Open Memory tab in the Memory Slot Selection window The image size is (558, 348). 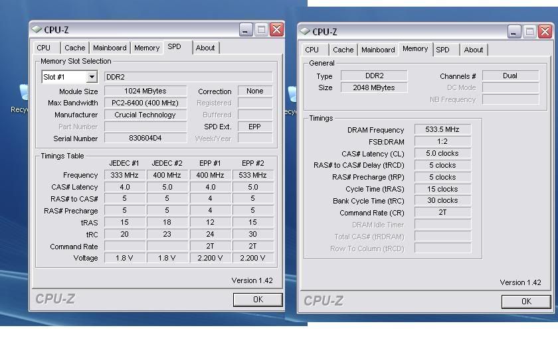pos(147,48)
